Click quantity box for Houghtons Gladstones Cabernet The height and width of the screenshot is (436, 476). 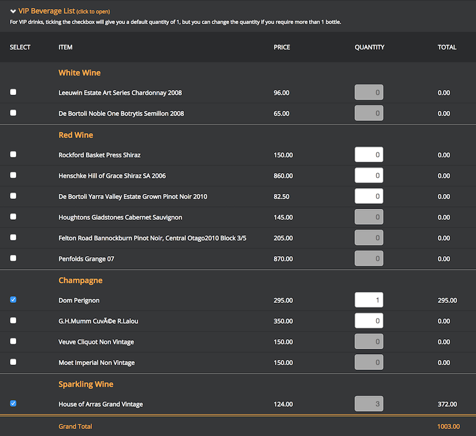[x=369, y=217]
